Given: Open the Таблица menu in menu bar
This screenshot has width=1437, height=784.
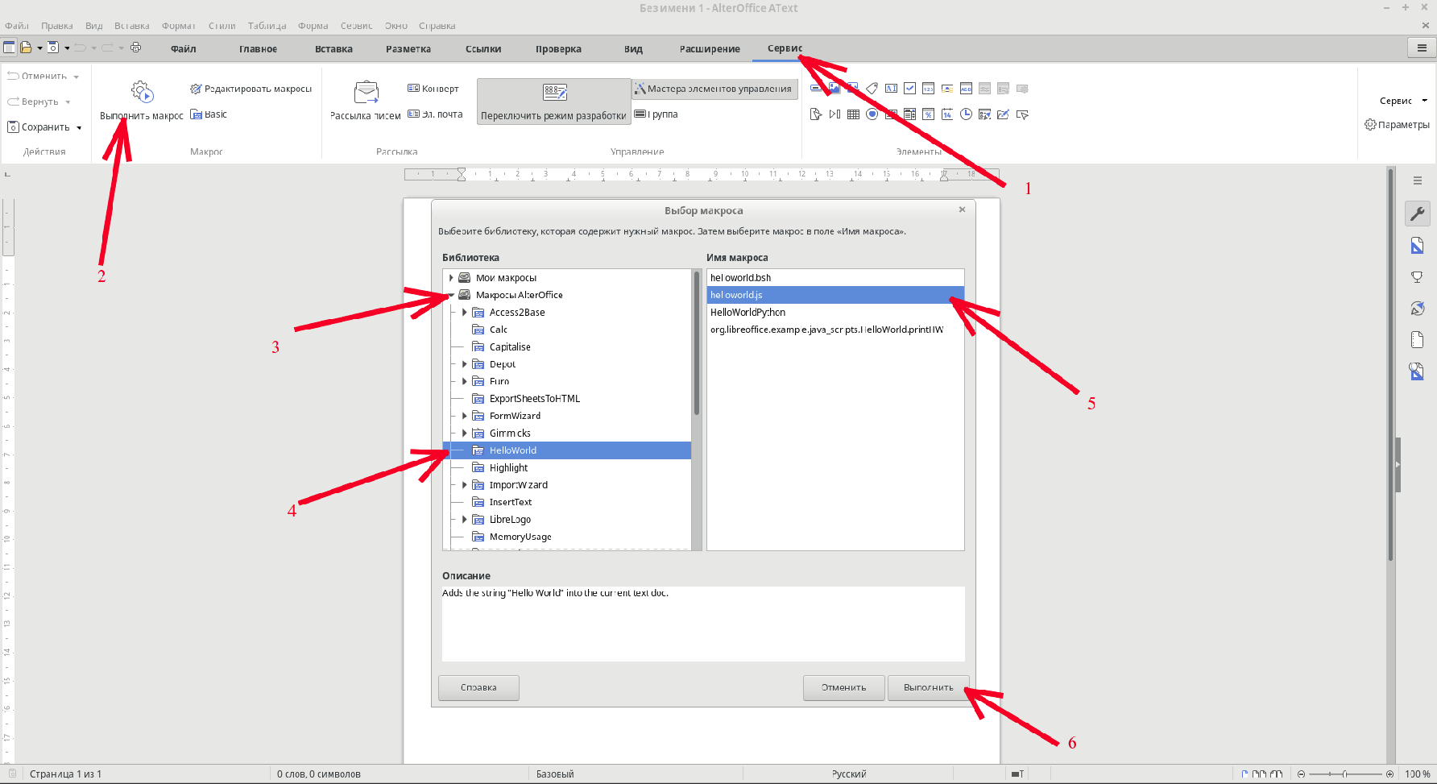Looking at the screenshot, I should (267, 26).
